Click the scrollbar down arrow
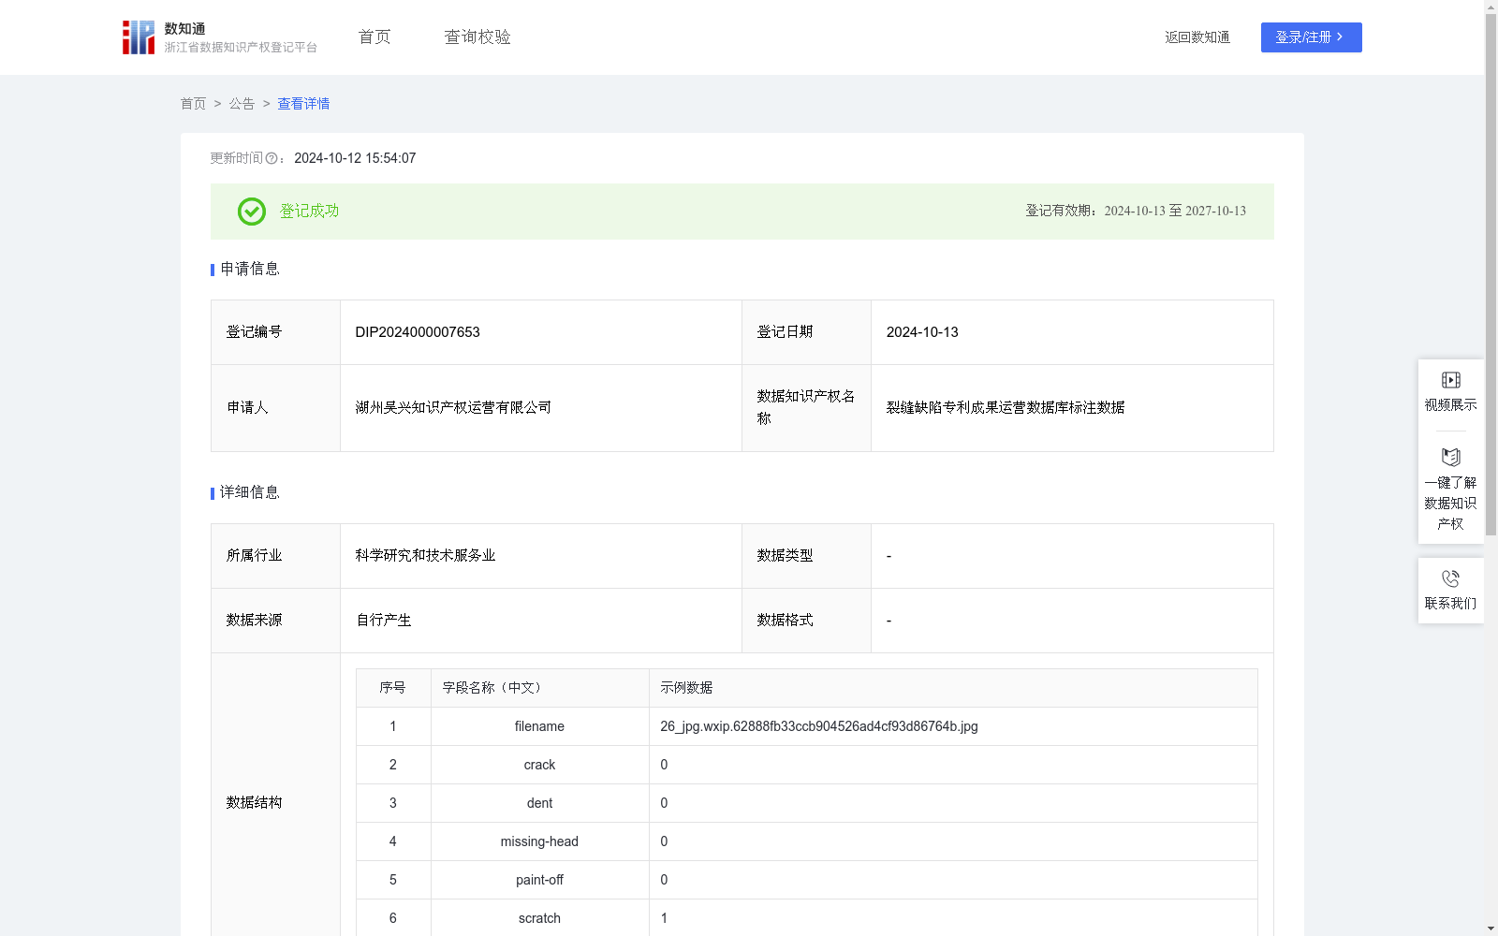 (1491, 929)
